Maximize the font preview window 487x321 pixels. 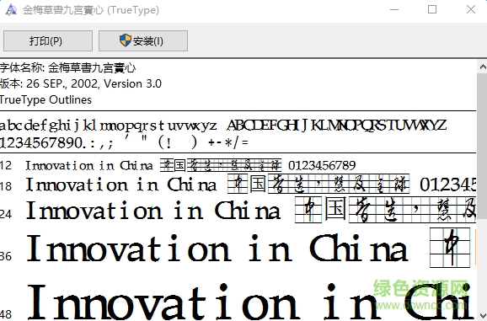point(432,9)
